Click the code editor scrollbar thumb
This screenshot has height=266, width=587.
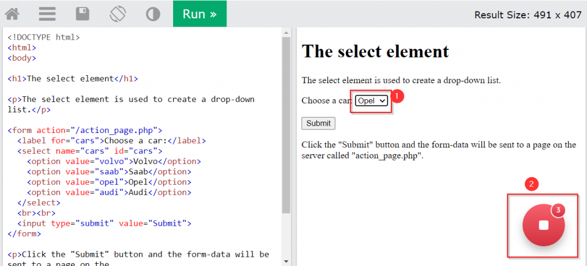(286, 126)
